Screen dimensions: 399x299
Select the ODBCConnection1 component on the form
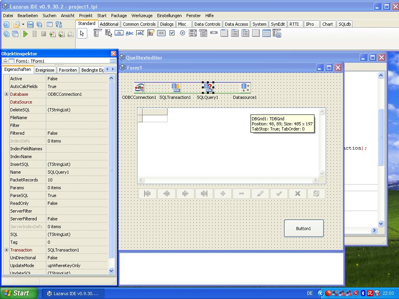[x=139, y=88]
